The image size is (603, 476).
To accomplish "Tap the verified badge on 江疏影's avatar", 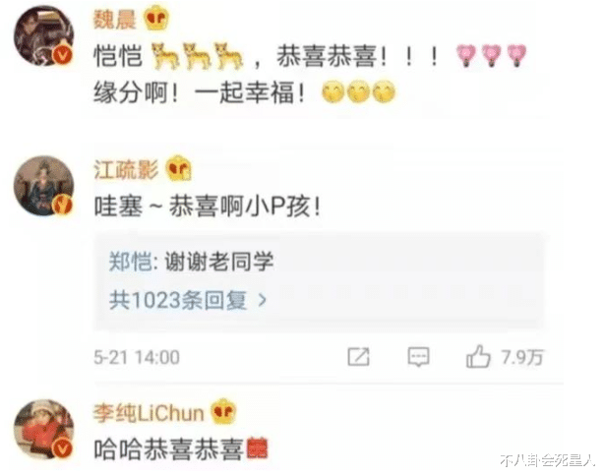I will (x=63, y=205).
